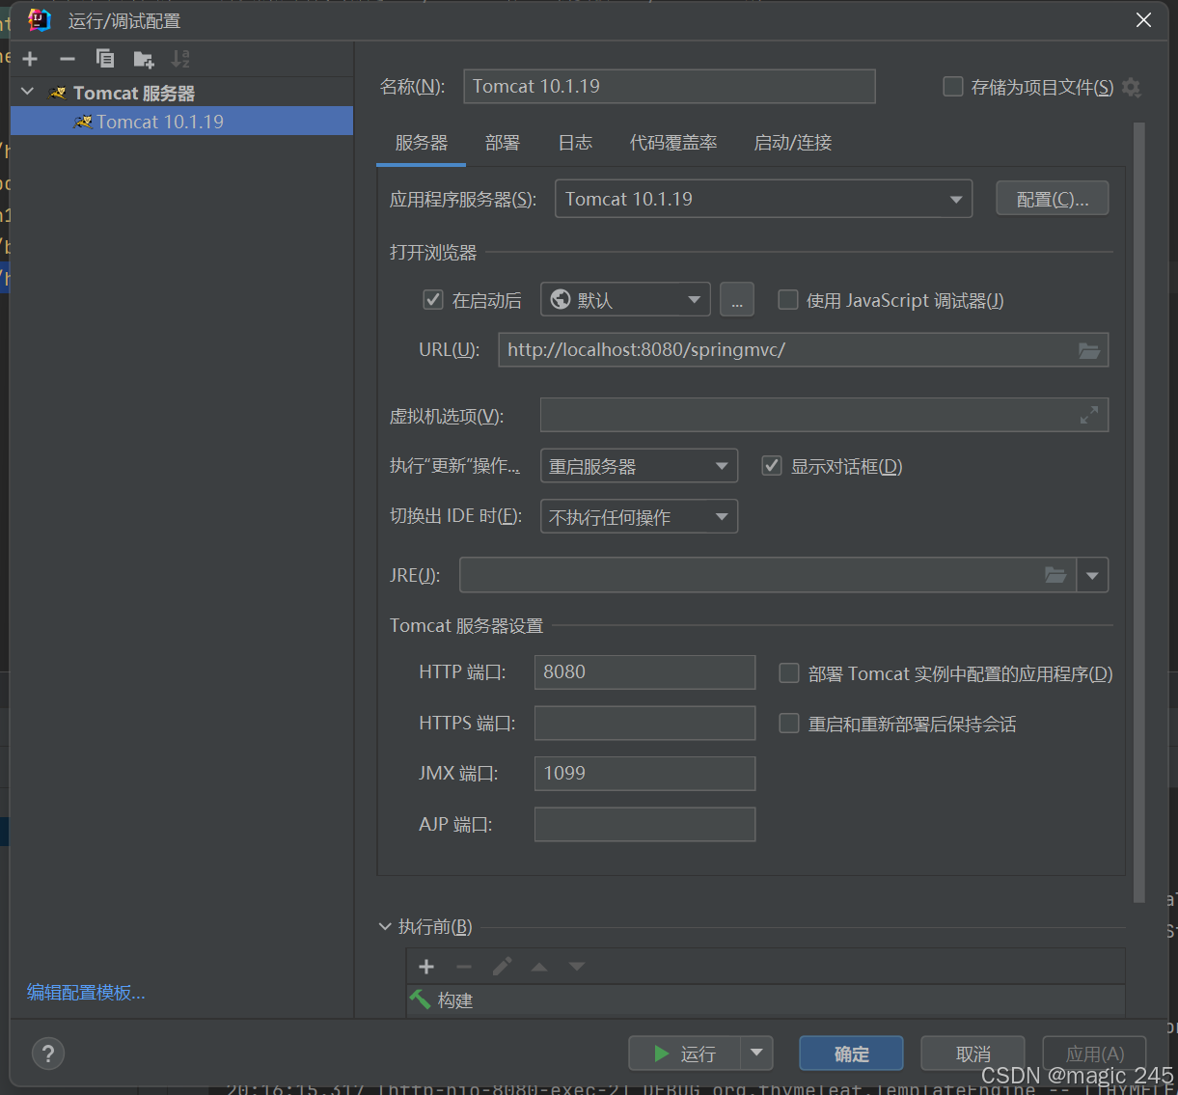Click the HTTP 端口 field

644,672
